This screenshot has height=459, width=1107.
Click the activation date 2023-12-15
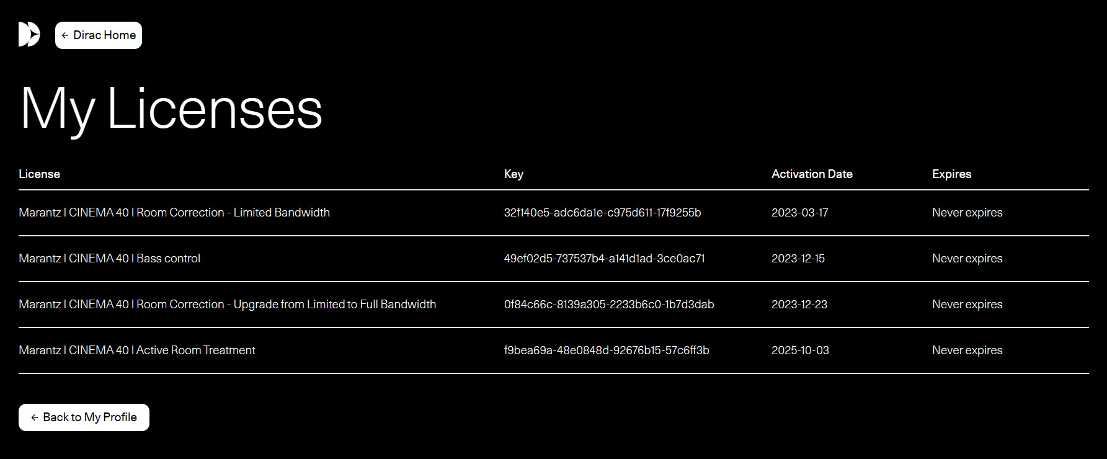798,259
